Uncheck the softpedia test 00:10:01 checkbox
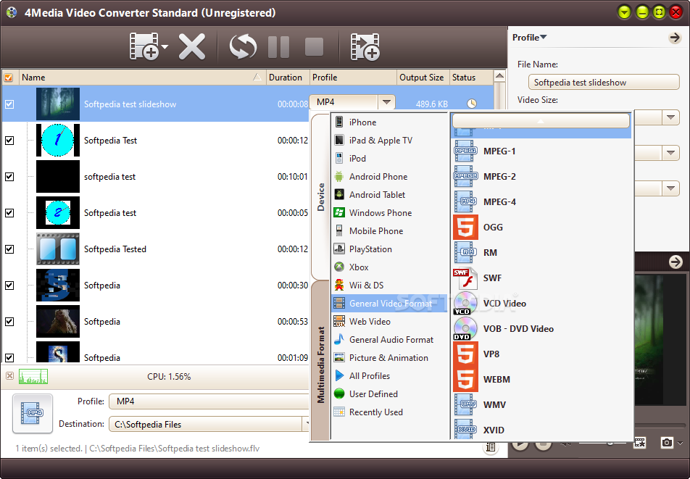Screen dimensions: 690x479 (x=9, y=176)
